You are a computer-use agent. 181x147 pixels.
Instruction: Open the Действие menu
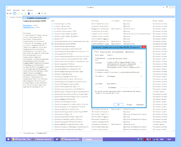click(16, 10)
